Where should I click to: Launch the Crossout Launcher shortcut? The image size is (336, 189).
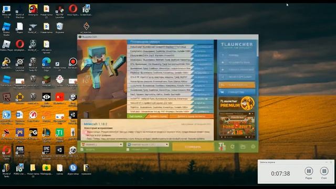[x=20, y=64]
